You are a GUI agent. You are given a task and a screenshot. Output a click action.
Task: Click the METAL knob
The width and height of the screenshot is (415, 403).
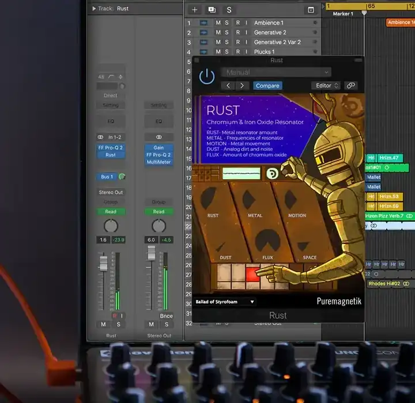(248, 200)
